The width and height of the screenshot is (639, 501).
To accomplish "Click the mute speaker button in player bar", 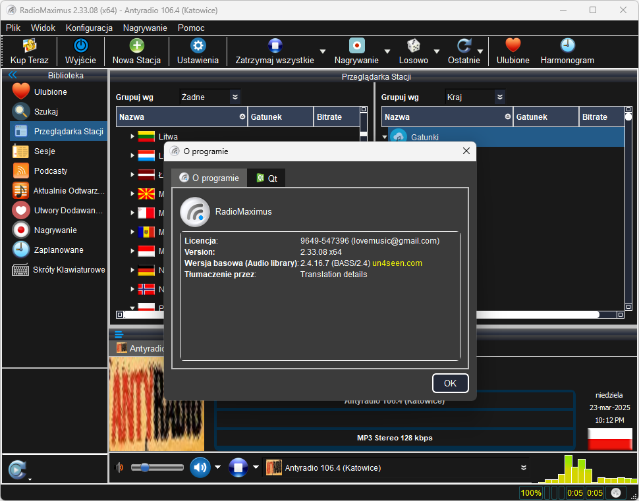I will (x=200, y=467).
